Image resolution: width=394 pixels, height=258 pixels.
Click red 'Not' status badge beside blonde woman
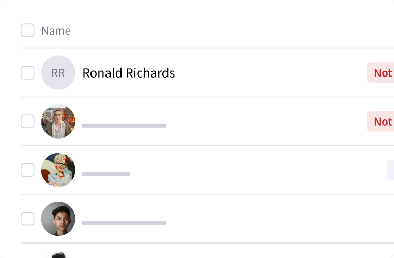click(382, 122)
